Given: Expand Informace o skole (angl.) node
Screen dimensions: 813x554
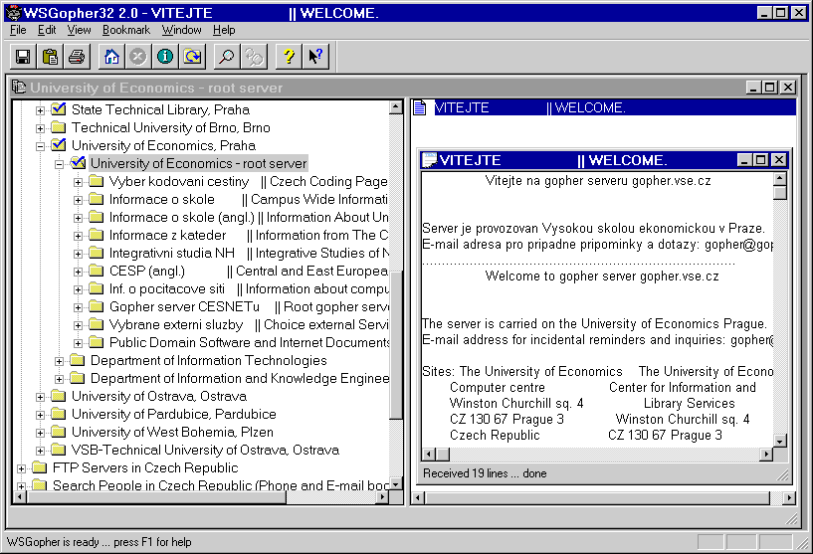Looking at the screenshot, I should (x=78, y=218).
